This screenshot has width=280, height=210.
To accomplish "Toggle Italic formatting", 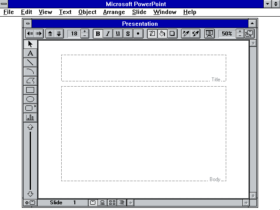I will (x=108, y=34).
